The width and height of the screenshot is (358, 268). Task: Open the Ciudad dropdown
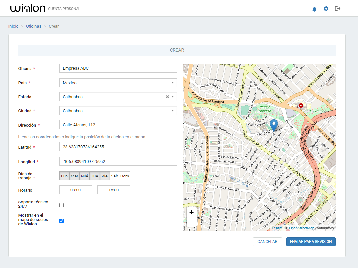pyautogui.click(x=173, y=111)
